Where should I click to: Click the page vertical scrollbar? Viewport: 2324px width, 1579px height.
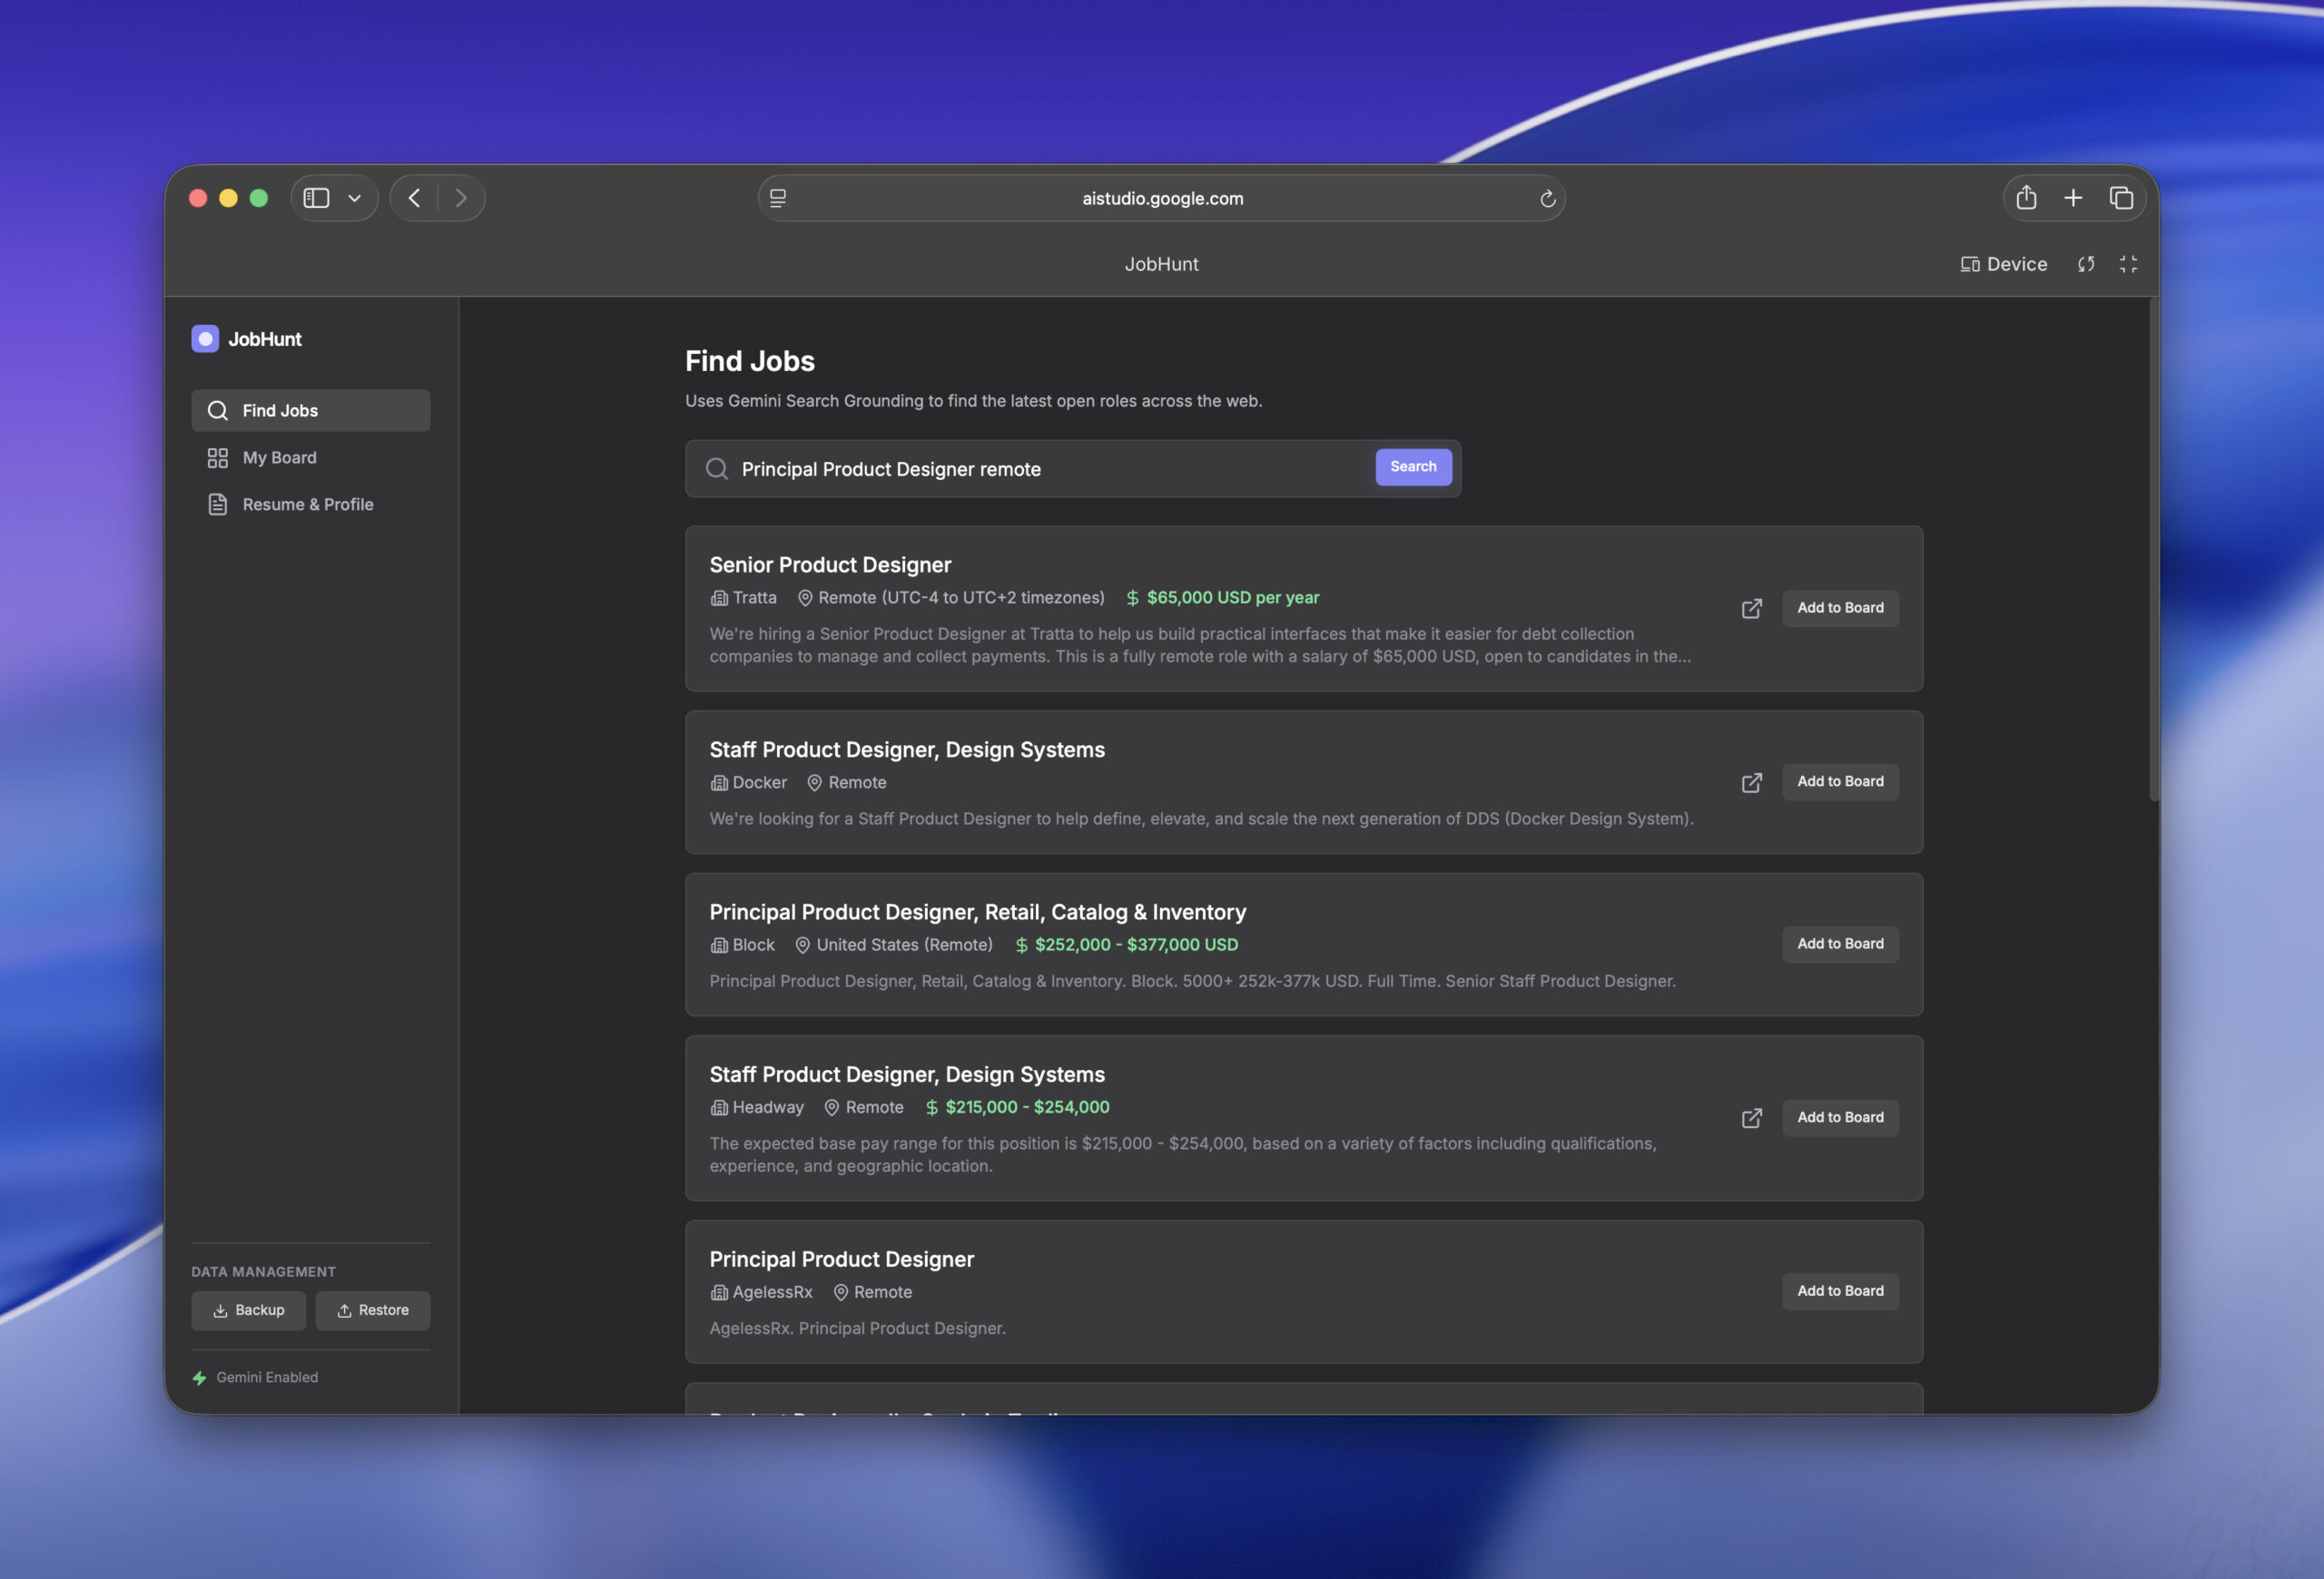(x=2153, y=550)
